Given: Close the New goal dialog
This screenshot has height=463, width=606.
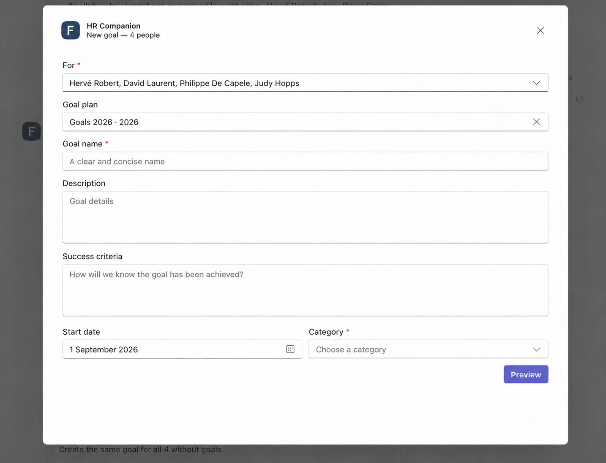Looking at the screenshot, I should (540, 30).
